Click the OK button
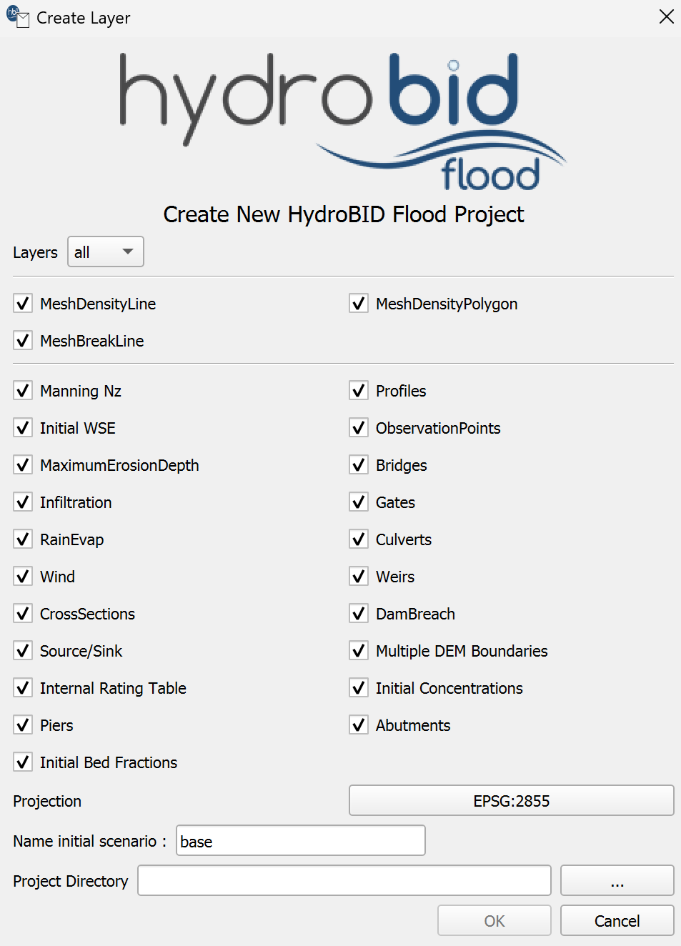 coord(494,921)
